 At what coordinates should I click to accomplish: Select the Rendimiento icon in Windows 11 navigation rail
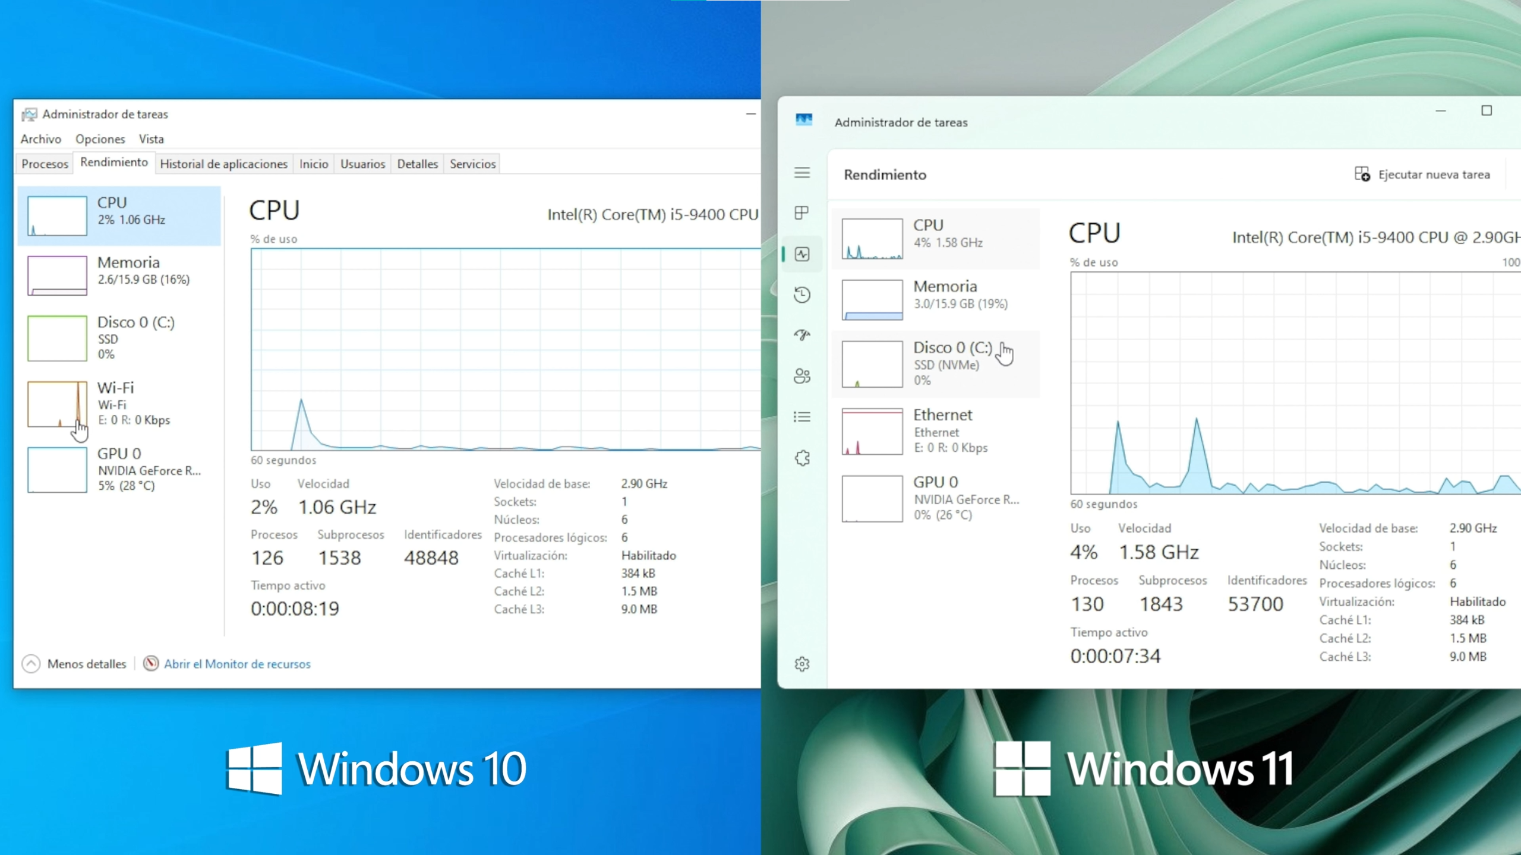pos(802,254)
